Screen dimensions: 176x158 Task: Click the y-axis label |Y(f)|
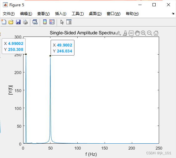[x=11, y=90]
